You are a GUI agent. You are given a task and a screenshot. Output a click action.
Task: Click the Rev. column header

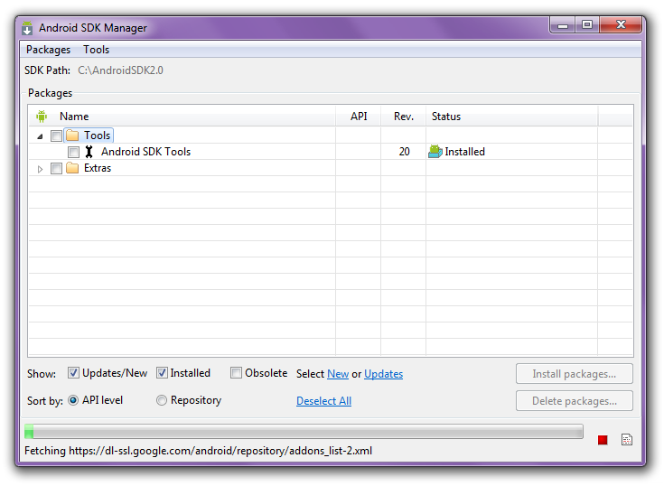404,117
